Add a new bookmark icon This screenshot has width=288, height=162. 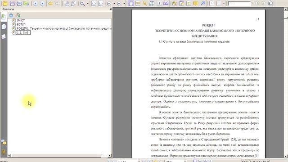point(18,15)
